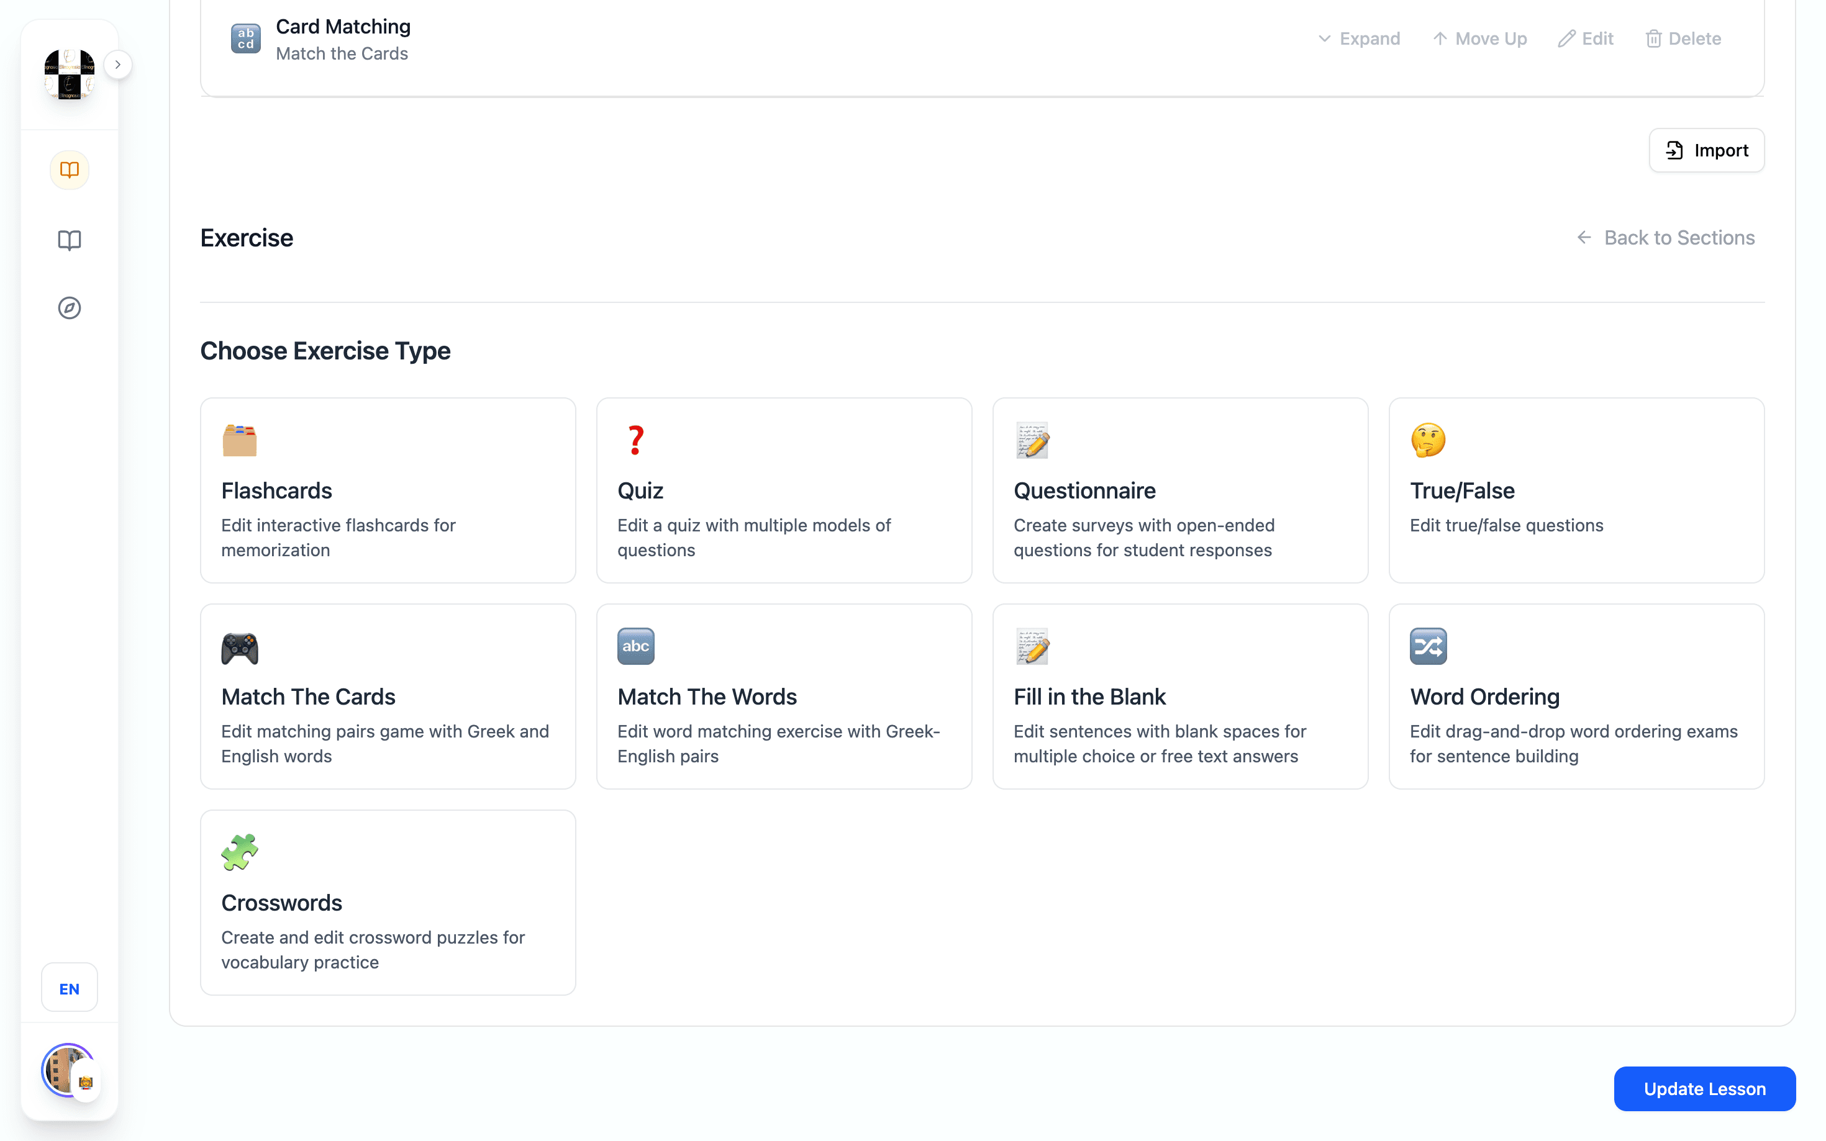Move the Card Matching exercise up
The image size is (1826, 1141).
tap(1479, 38)
